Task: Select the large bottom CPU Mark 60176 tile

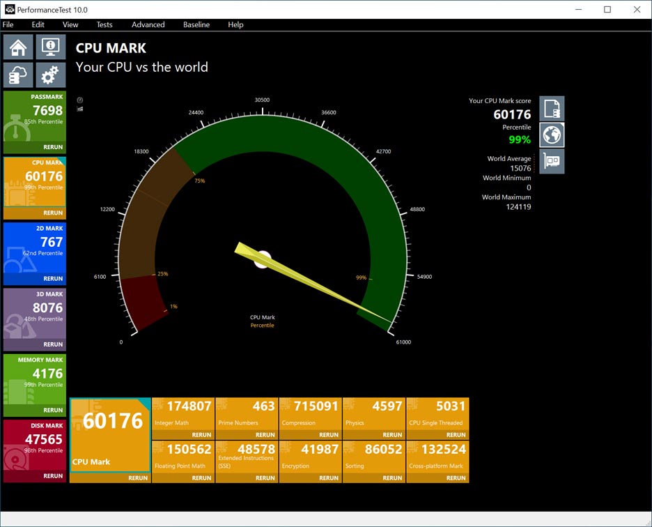Action: coord(110,435)
